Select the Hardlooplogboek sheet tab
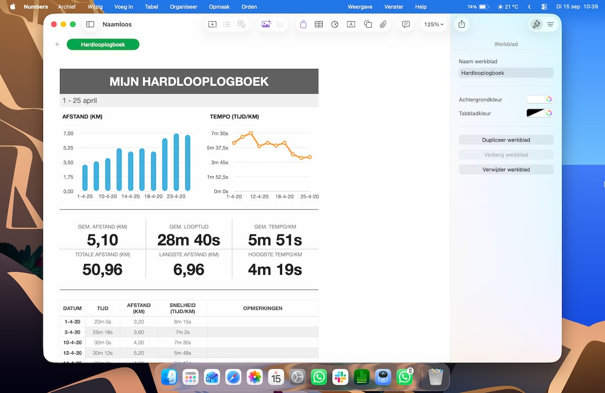Screen dimensions: 605x393 pyautogui.click(x=103, y=44)
